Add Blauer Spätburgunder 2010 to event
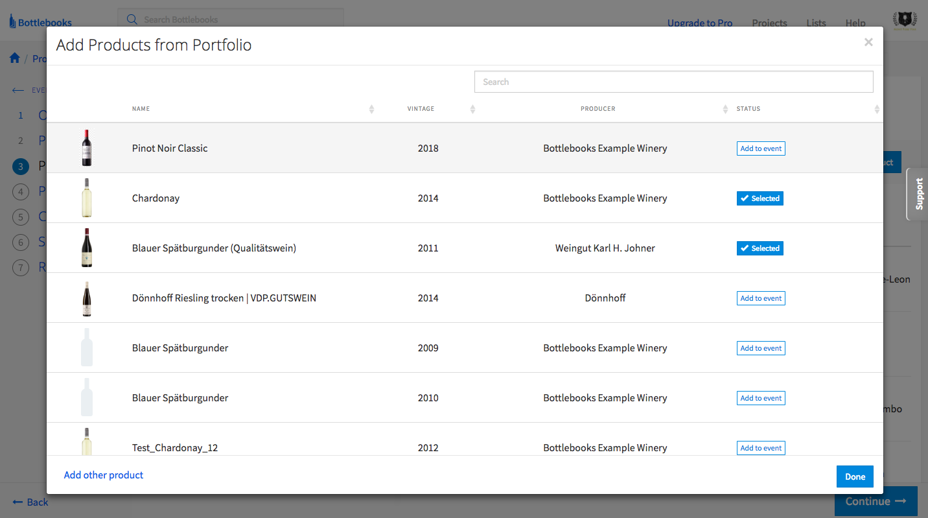Screen dimensions: 928x518 (761, 398)
